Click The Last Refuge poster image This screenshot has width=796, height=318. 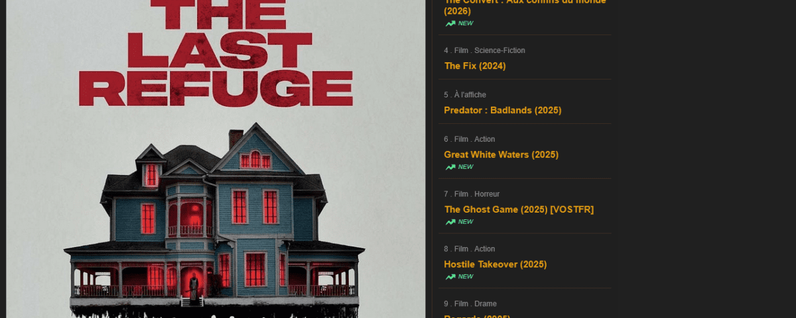pyautogui.click(x=216, y=159)
